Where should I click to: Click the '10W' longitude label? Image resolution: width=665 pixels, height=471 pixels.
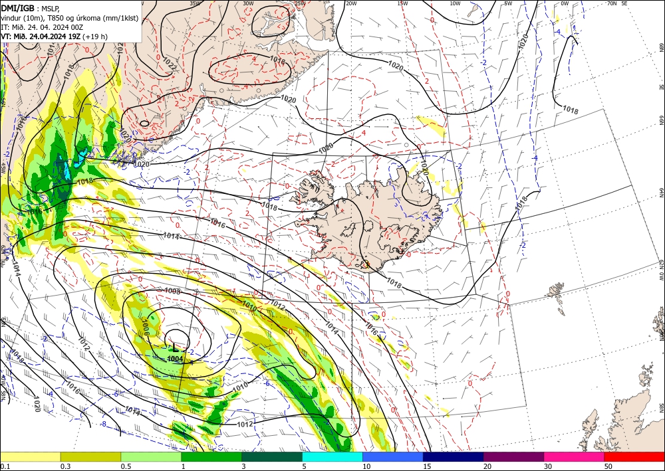pos(455,3)
